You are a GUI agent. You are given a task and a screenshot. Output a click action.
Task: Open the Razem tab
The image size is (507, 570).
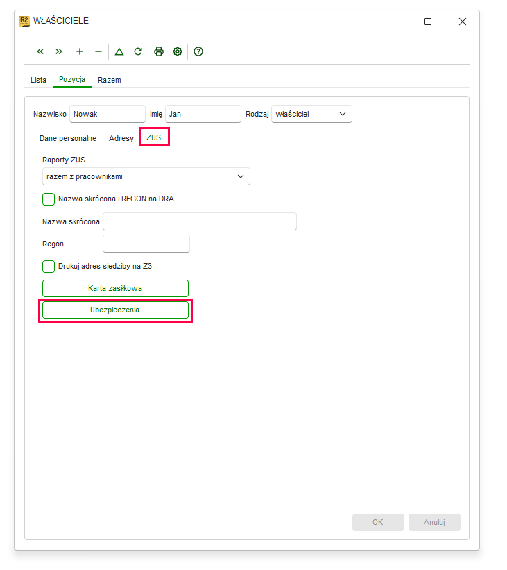point(110,80)
